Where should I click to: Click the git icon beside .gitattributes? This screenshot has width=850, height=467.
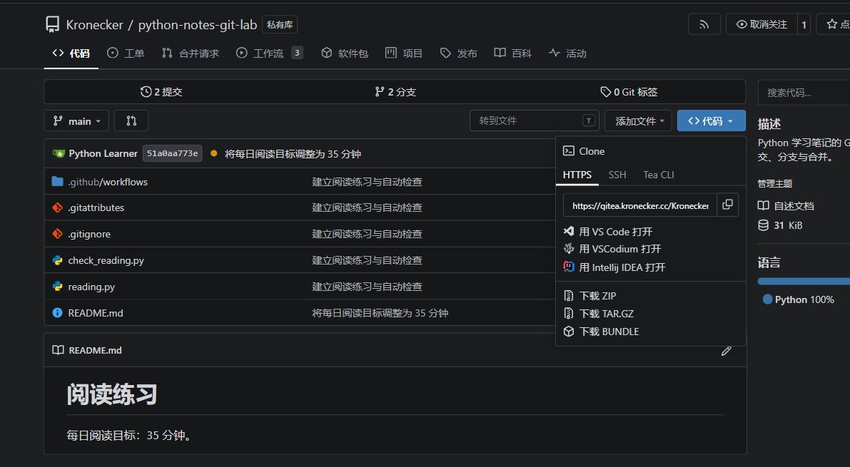click(x=58, y=207)
